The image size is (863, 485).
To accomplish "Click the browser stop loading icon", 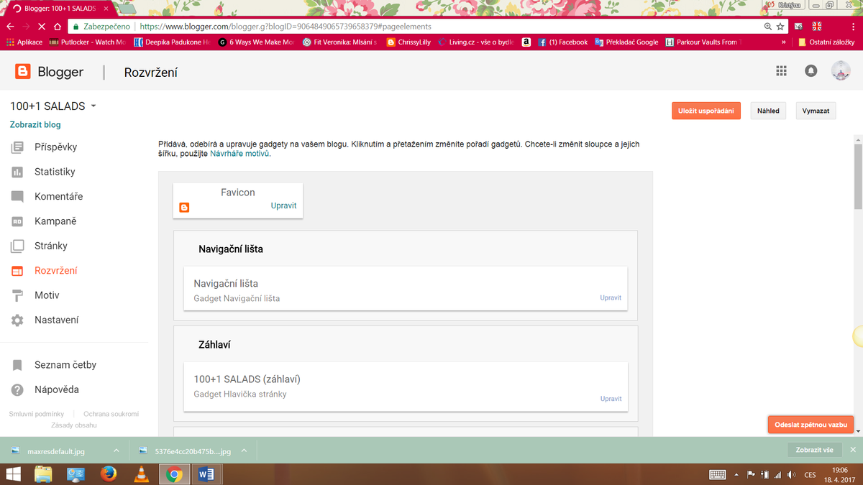I will 41,26.
